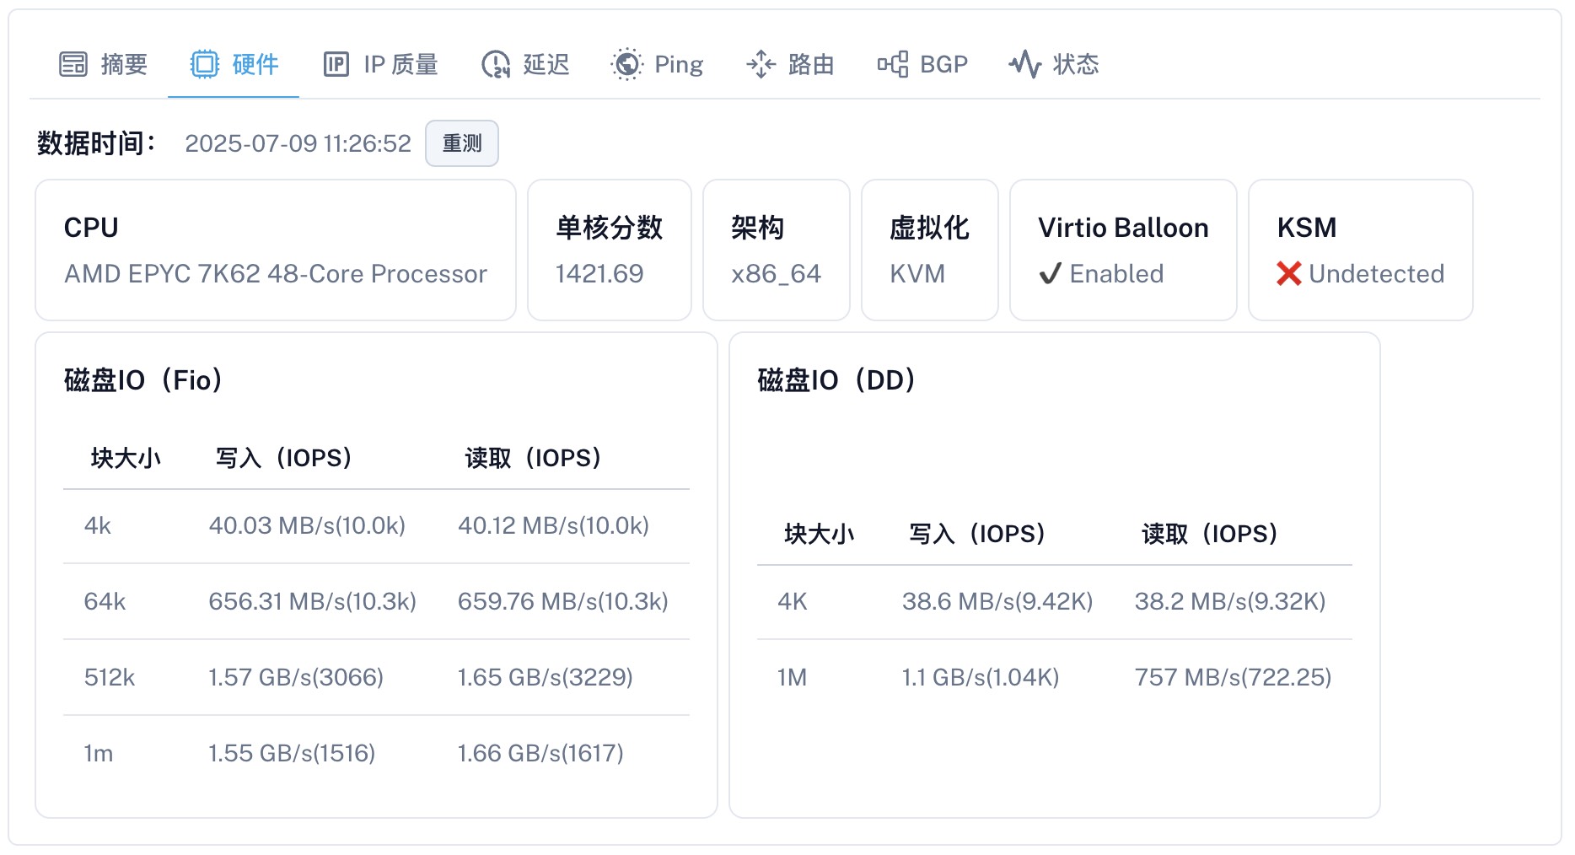This screenshot has width=1575, height=855.
Task: Select the 单核分数 score value 1421.69
Action: 599,273
